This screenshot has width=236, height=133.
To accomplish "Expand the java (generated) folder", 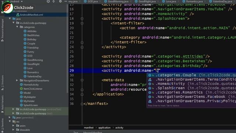I will click(x=10, y=117).
